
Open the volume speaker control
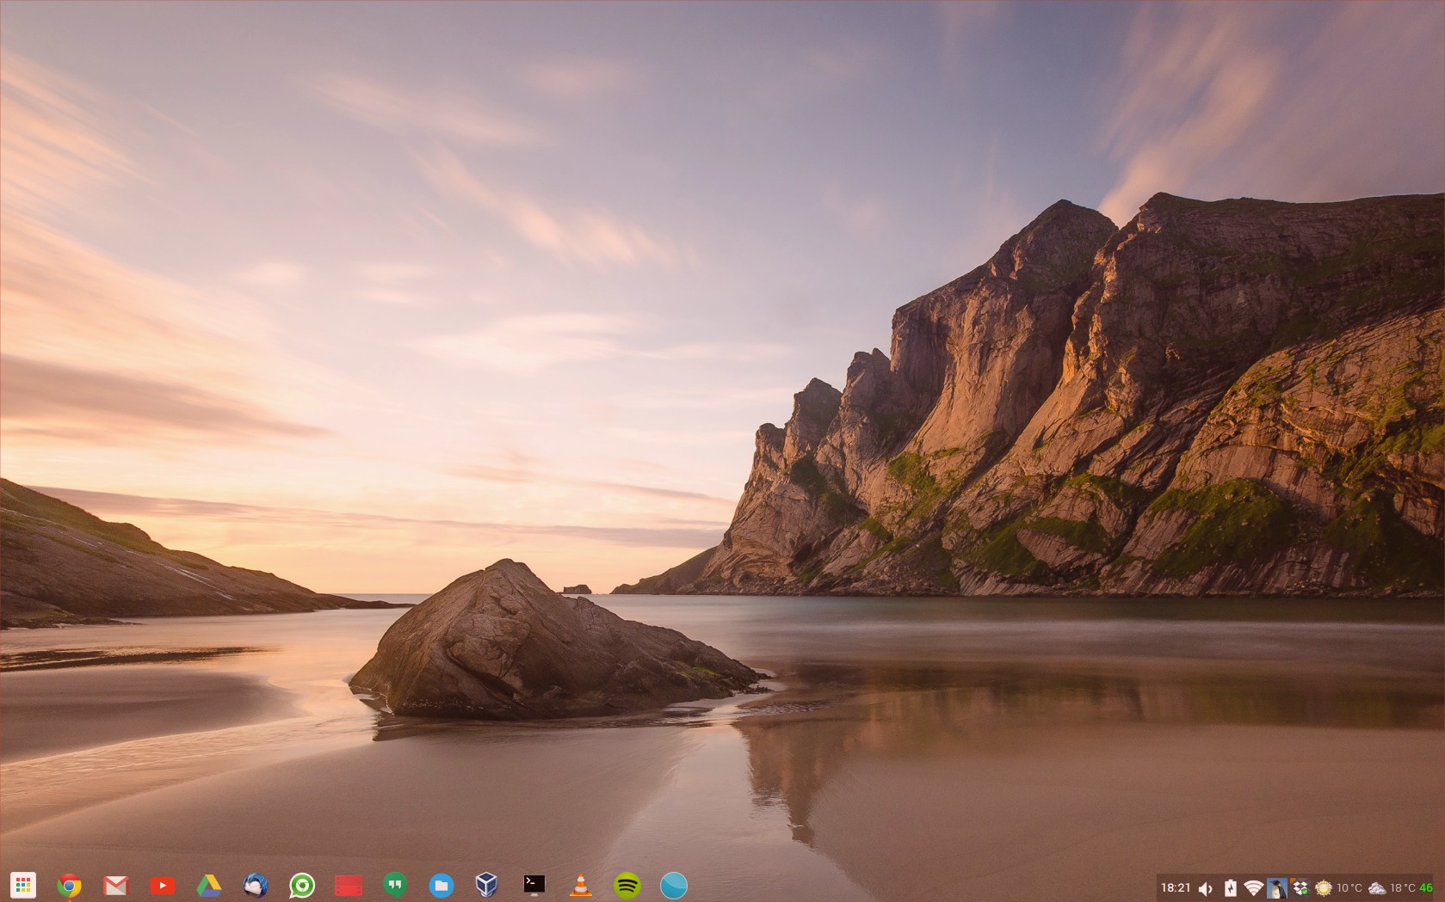tap(1206, 888)
